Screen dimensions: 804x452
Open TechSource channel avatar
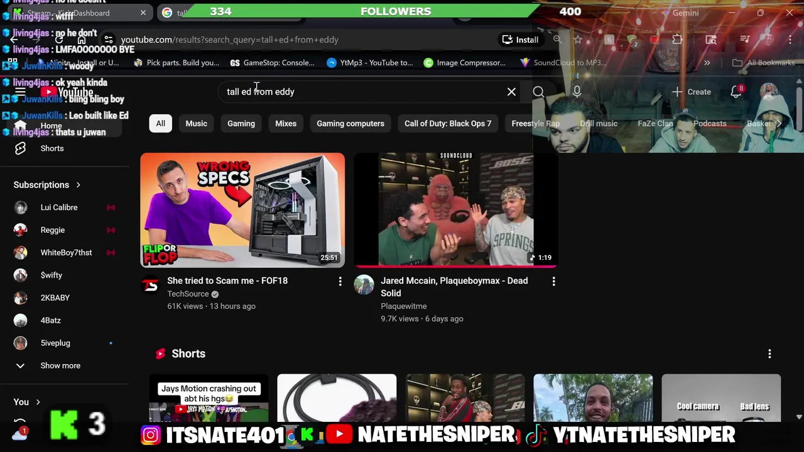pos(151,285)
